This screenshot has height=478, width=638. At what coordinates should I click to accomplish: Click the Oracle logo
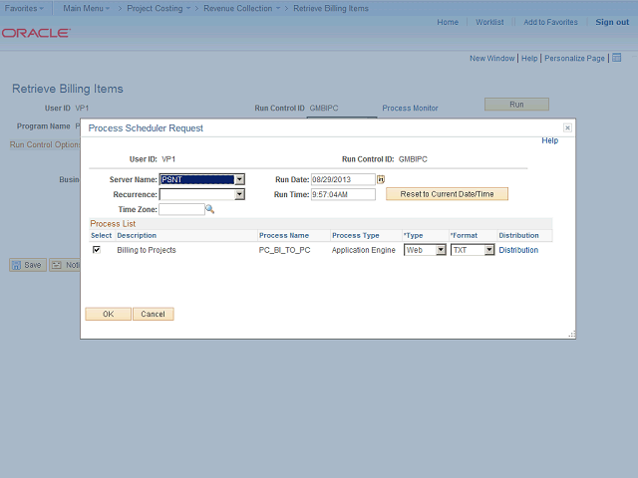[x=36, y=33]
